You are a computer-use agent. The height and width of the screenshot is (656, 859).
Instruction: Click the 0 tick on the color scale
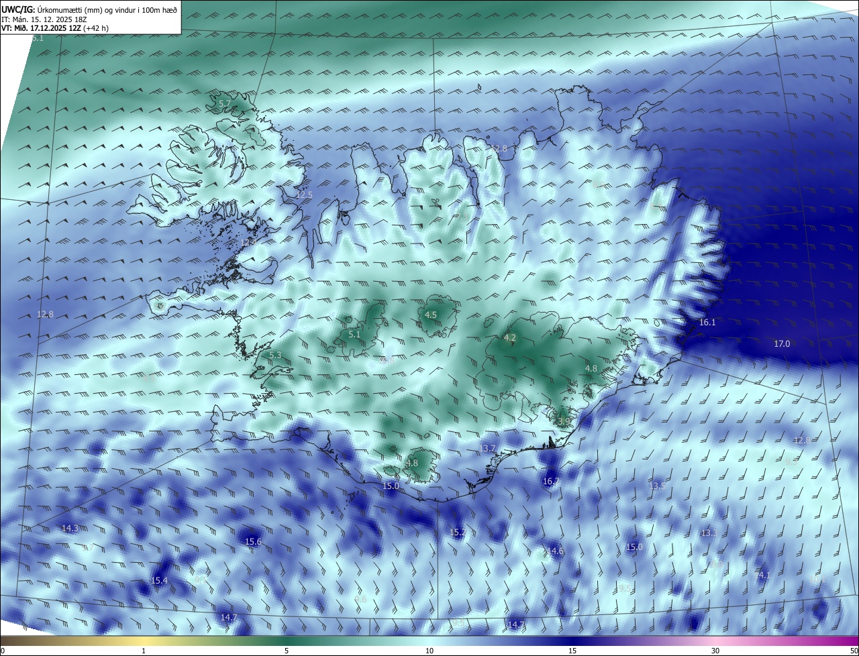pos(3,651)
